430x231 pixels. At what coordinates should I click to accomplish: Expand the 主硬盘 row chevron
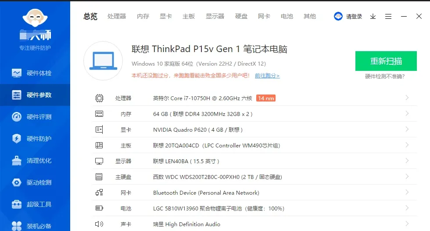coord(407,176)
